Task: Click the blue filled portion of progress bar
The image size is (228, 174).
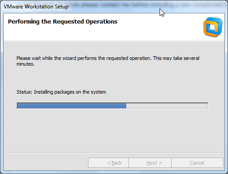Action: tap(72, 106)
